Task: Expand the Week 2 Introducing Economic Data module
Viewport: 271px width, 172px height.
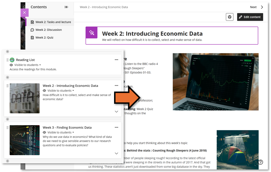Action: coord(116,111)
